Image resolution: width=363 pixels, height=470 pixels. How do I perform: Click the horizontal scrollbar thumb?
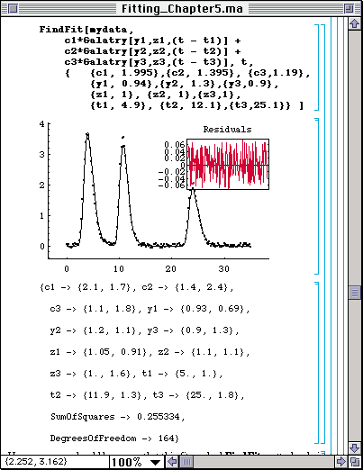(x=186, y=461)
